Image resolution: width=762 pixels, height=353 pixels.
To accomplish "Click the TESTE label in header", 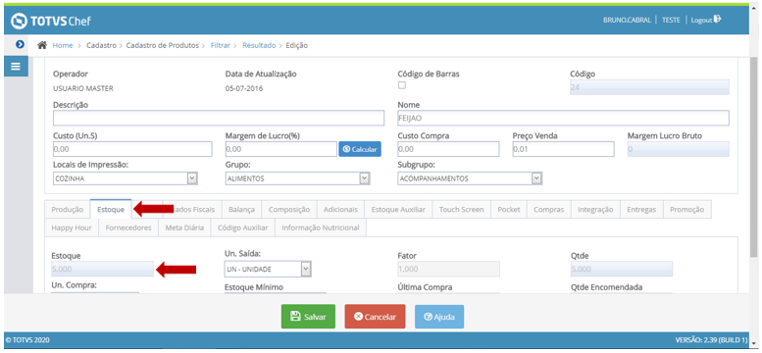I will (671, 21).
